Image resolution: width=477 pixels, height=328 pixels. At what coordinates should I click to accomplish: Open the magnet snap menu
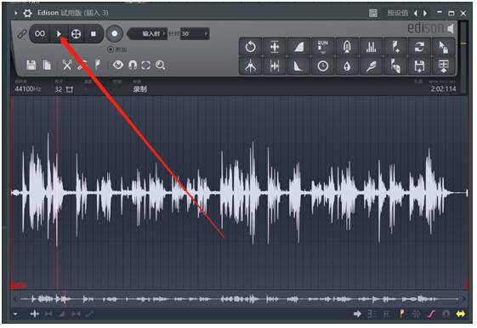click(133, 65)
